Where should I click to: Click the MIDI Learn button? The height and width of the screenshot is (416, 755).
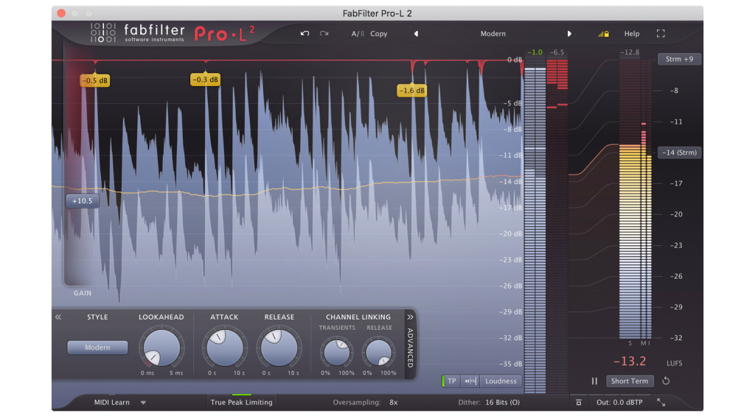[112, 402]
